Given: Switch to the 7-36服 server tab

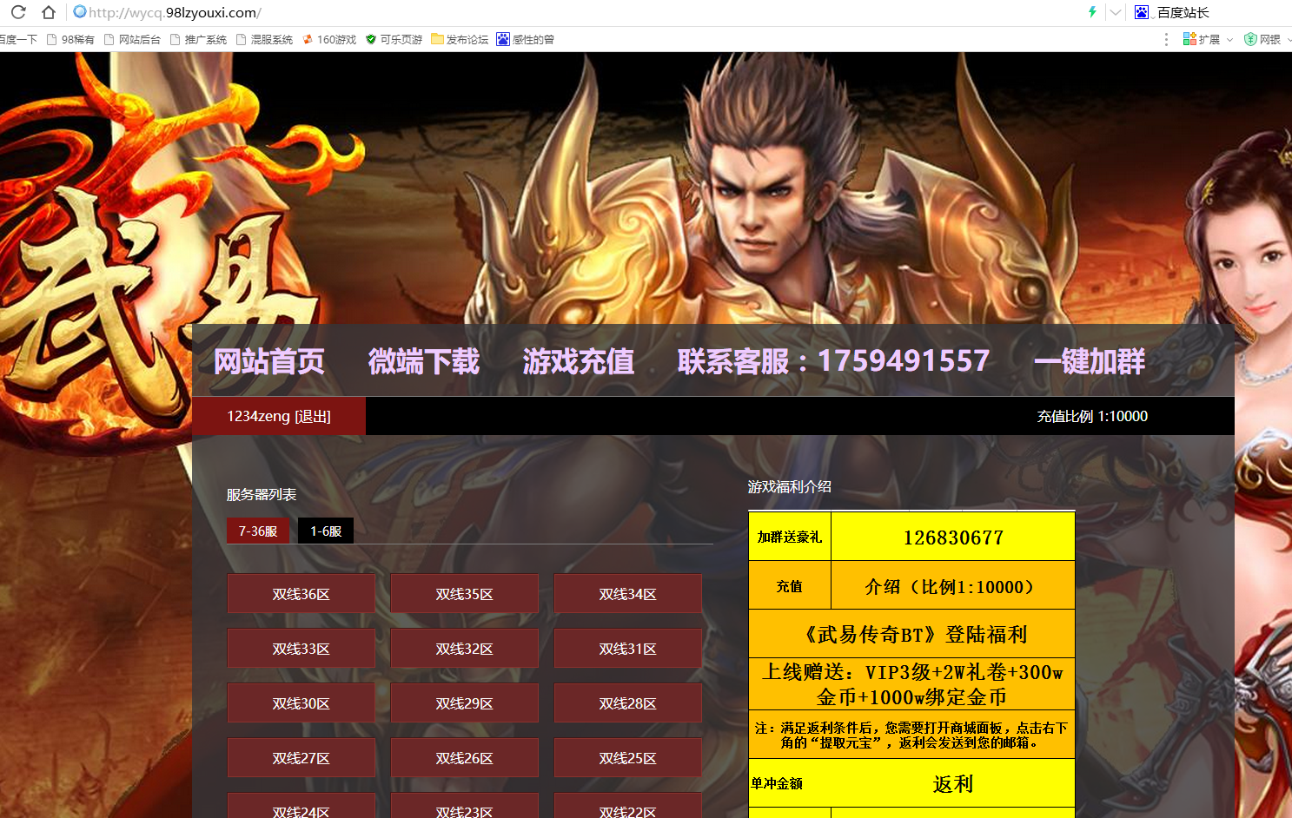Looking at the screenshot, I should pos(258,531).
